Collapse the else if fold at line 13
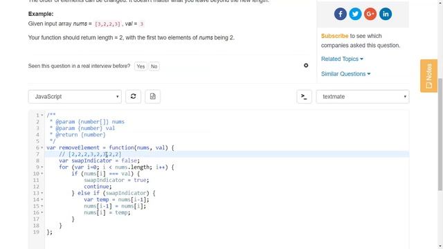The image size is (443, 249). (42, 193)
